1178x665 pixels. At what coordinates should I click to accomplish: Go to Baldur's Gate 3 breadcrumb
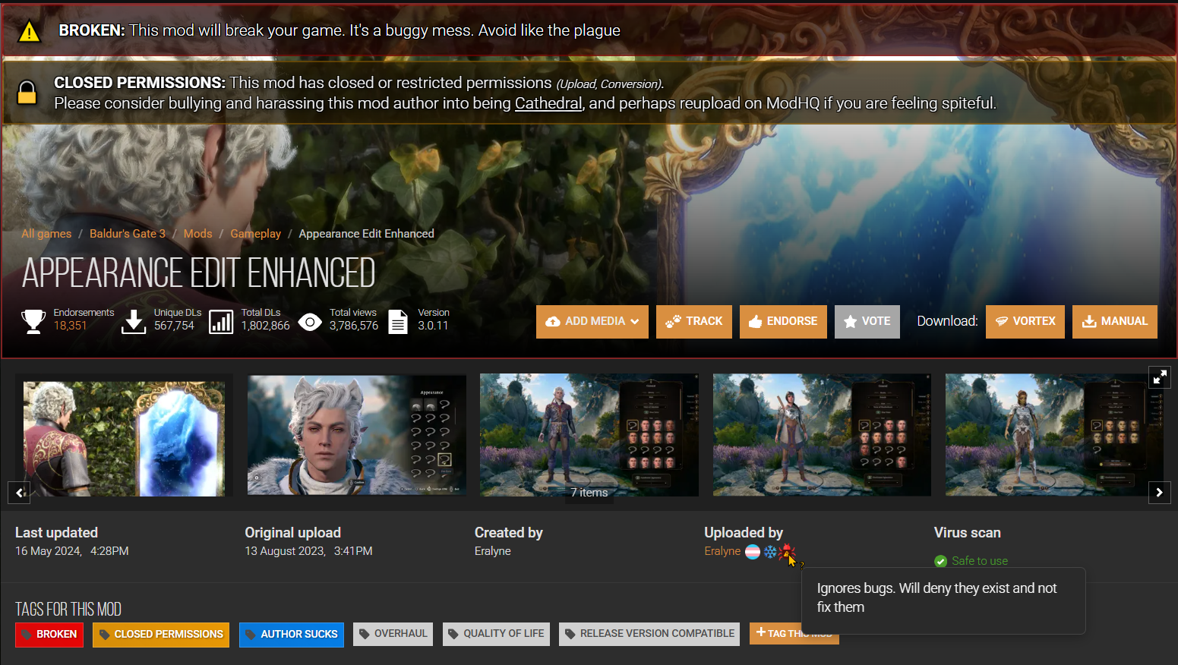click(x=128, y=234)
